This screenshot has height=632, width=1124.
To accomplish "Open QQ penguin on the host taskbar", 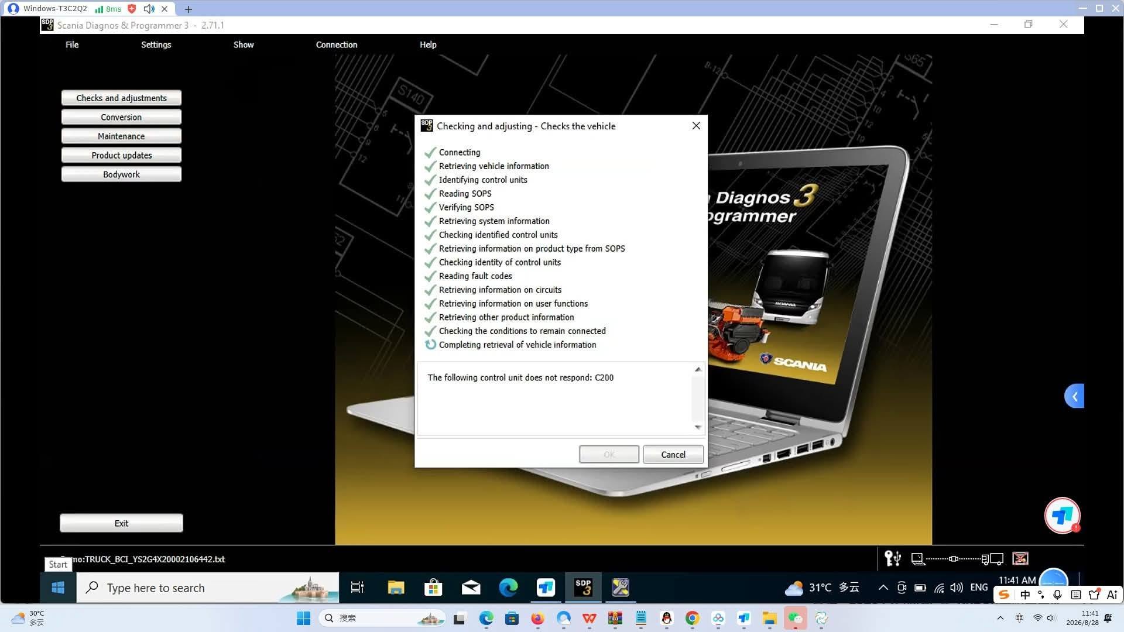I will pos(666,618).
